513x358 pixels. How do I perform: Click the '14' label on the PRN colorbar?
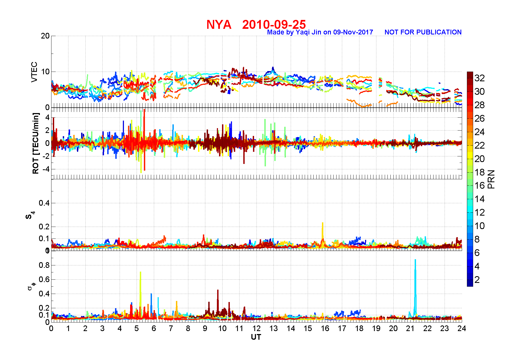click(480, 199)
